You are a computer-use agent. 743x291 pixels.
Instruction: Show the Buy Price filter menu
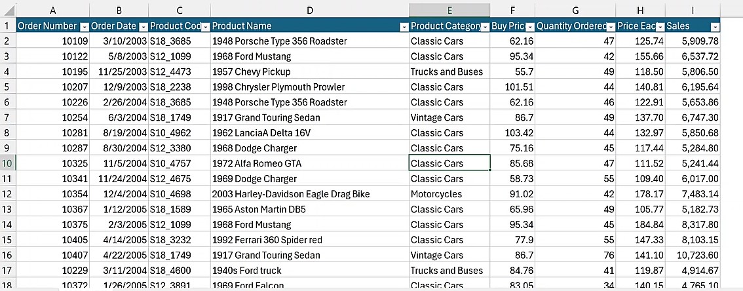(529, 26)
